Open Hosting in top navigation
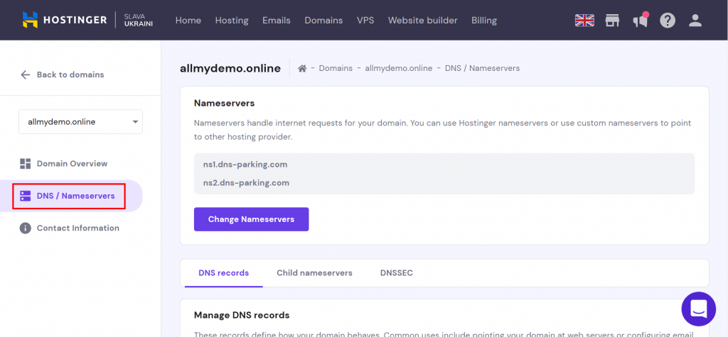728x337 pixels. tap(232, 21)
